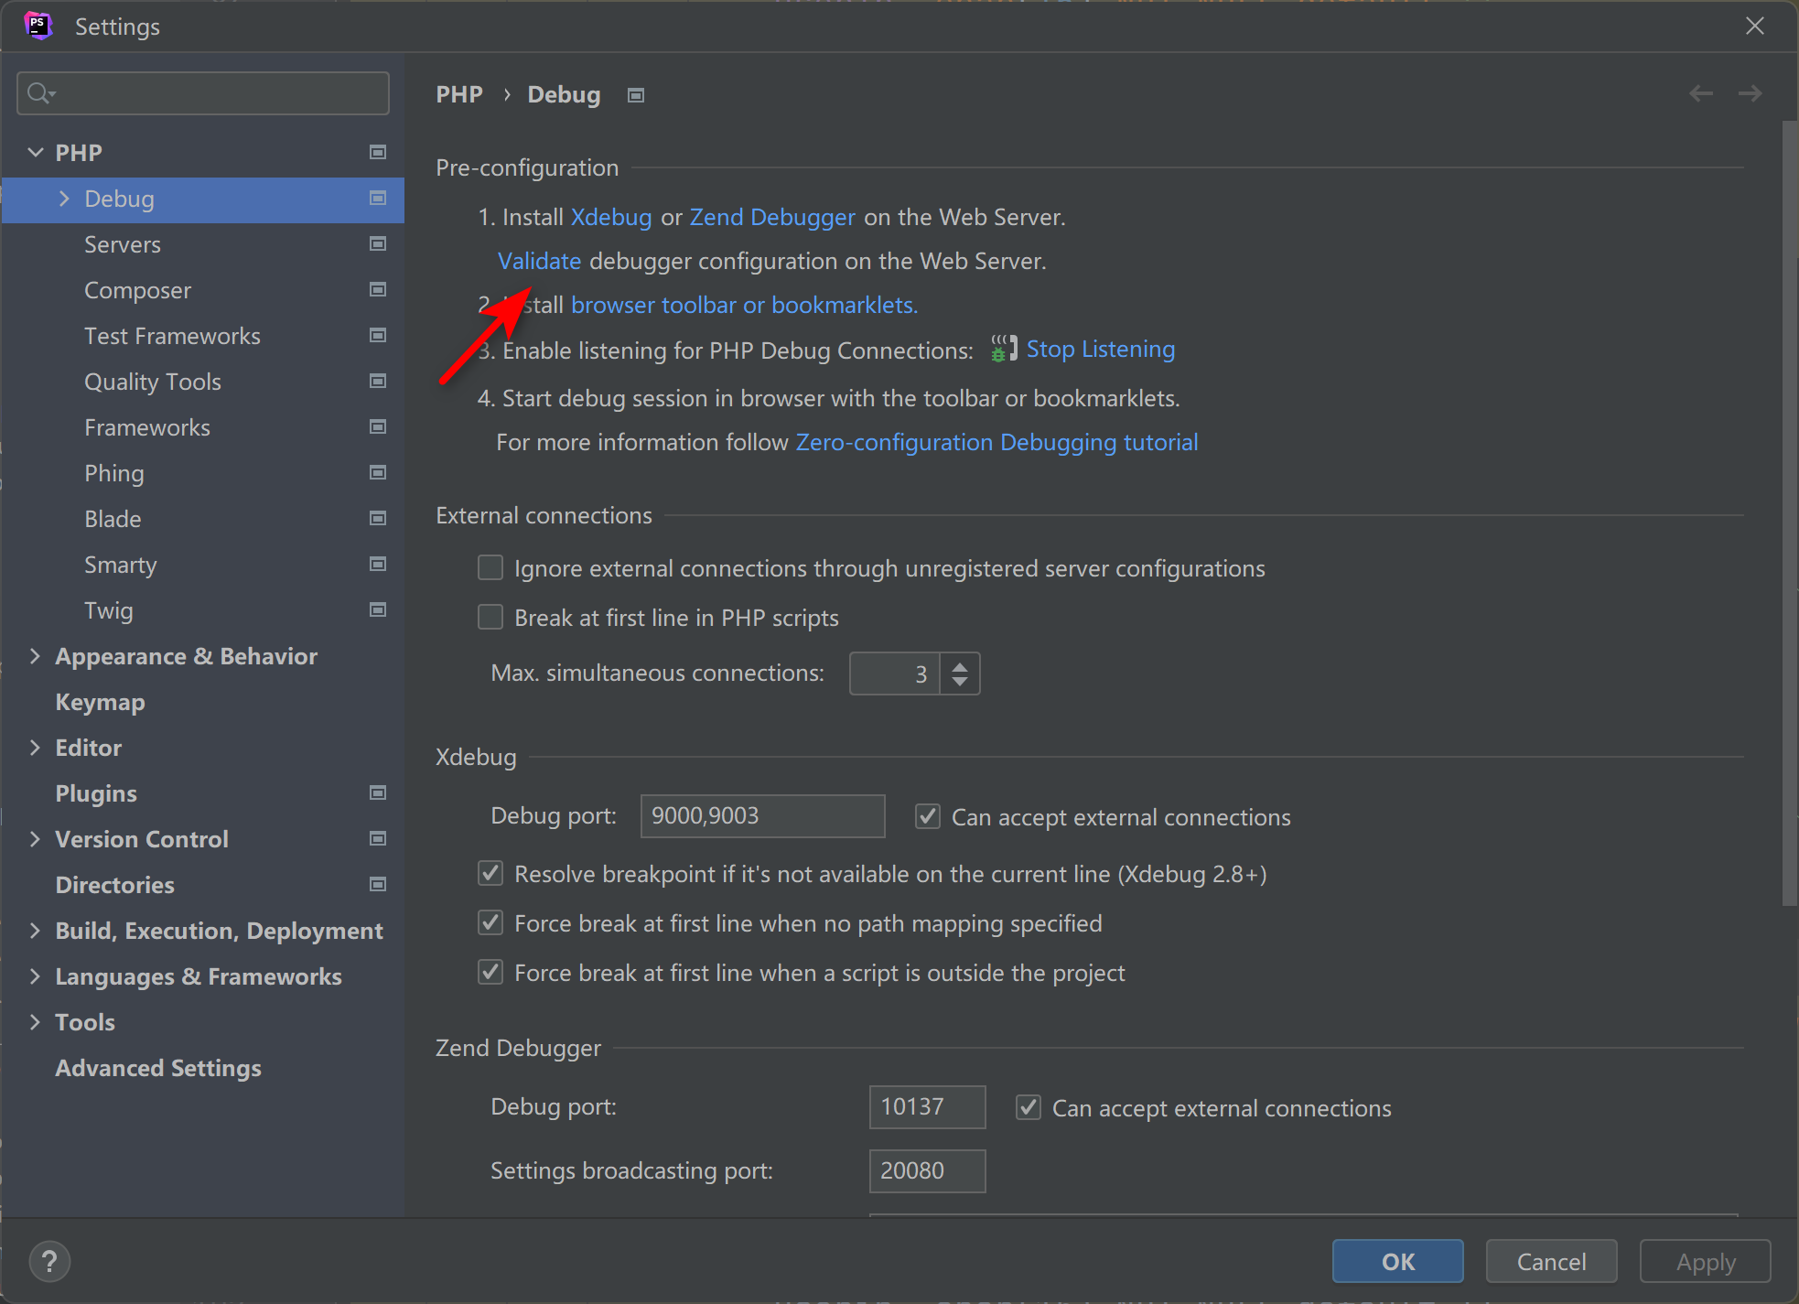1799x1304 pixels.
Task: Click the project-level icon next to Plugins
Action: pyautogui.click(x=377, y=793)
